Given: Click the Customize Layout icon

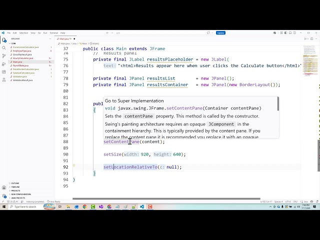Looking at the screenshot, I should pos(281,33).
